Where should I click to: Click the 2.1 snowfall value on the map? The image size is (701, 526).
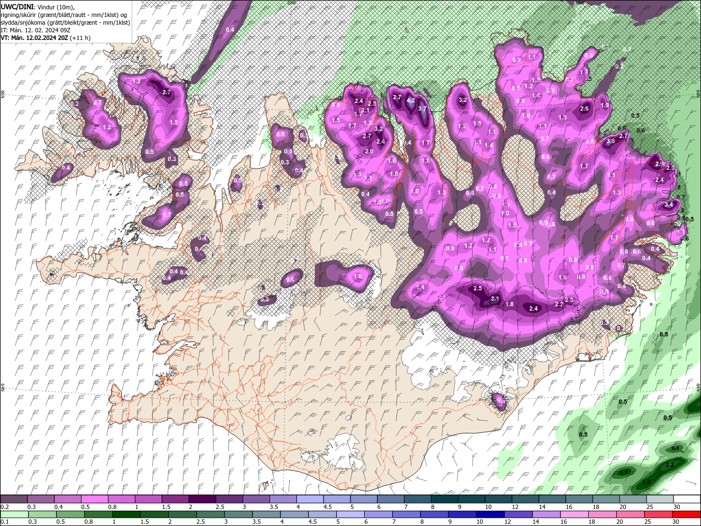click(x=365, y=111)
